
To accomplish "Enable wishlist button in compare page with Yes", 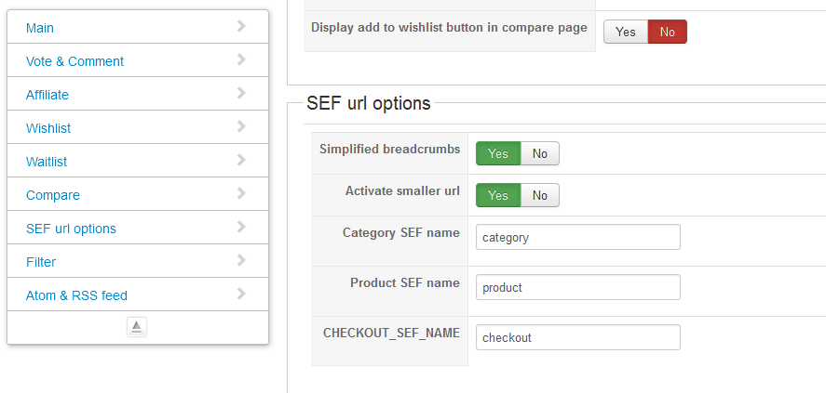I will pyautogui.click(x=626, y=32).
